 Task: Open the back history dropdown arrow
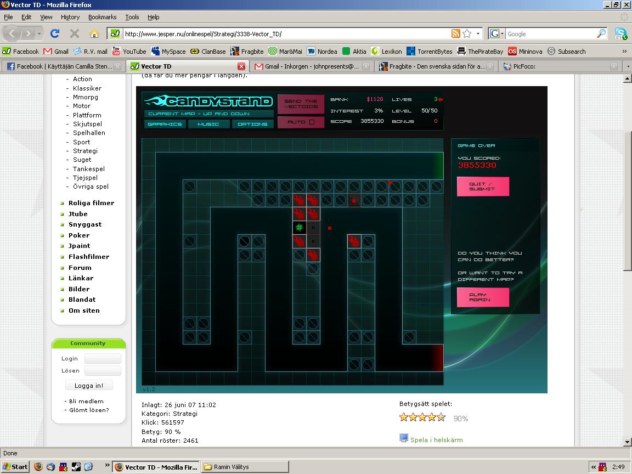39,33
